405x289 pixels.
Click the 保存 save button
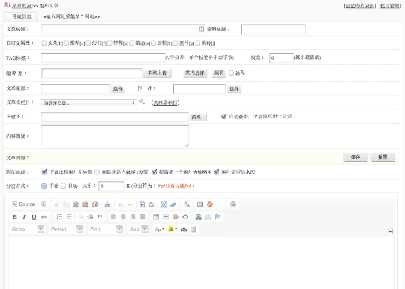355,157
